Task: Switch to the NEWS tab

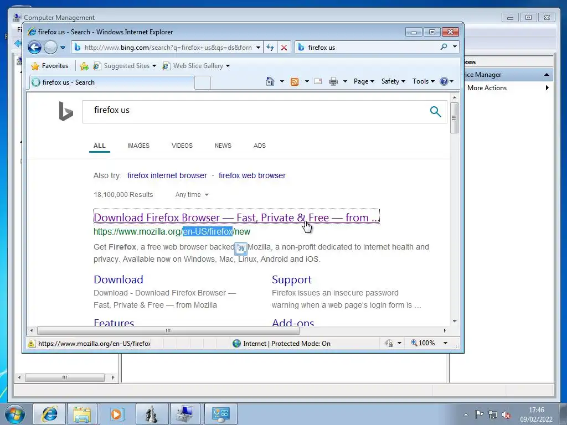Action: (x=223, y=146)
